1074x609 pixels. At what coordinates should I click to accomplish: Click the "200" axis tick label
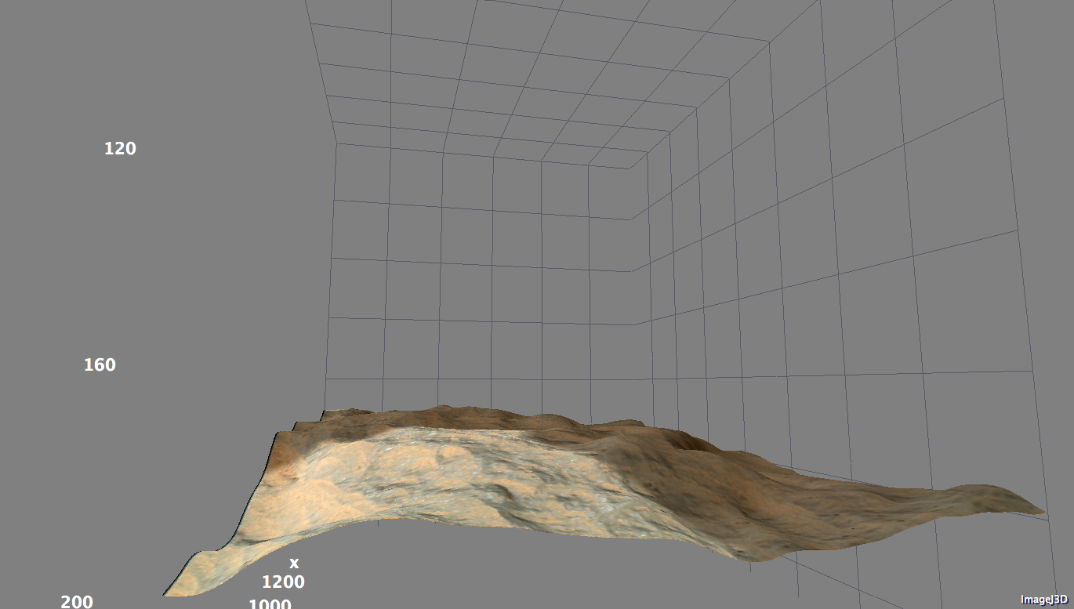pos(77,601)
